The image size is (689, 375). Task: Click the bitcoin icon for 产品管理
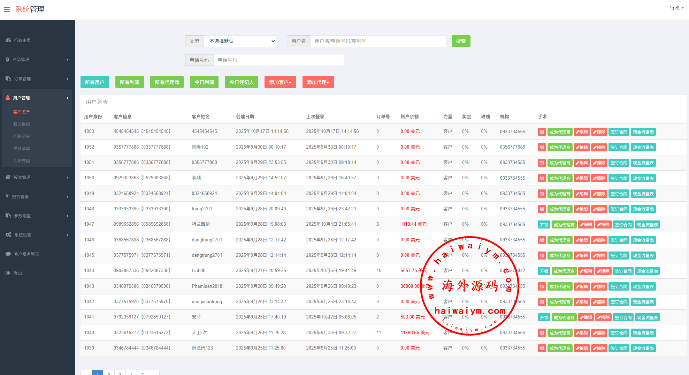(x=8, y=60)
